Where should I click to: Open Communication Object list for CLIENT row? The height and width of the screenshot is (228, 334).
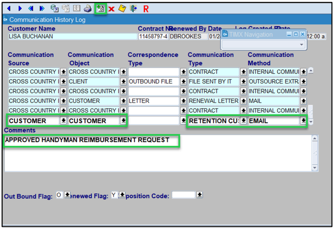(123, 81)
